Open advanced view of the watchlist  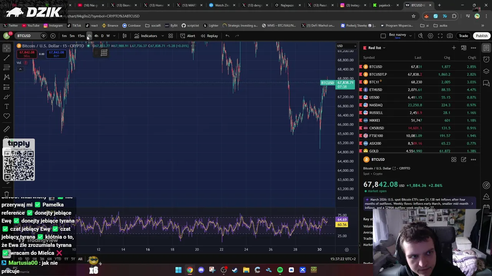coord(464,48)
